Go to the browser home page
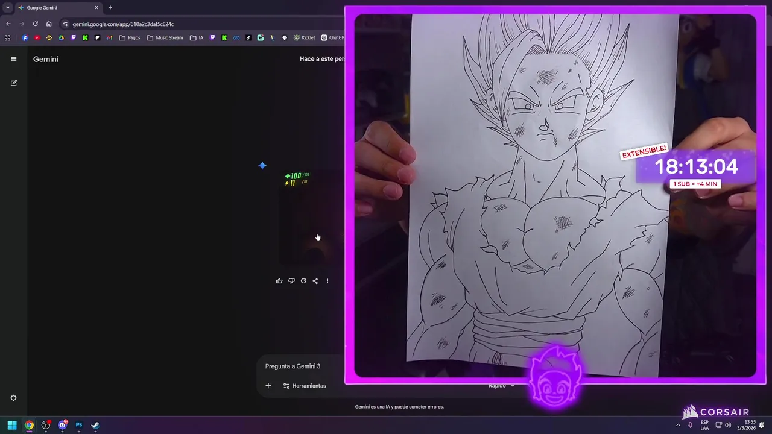 (x=49, y=24)
